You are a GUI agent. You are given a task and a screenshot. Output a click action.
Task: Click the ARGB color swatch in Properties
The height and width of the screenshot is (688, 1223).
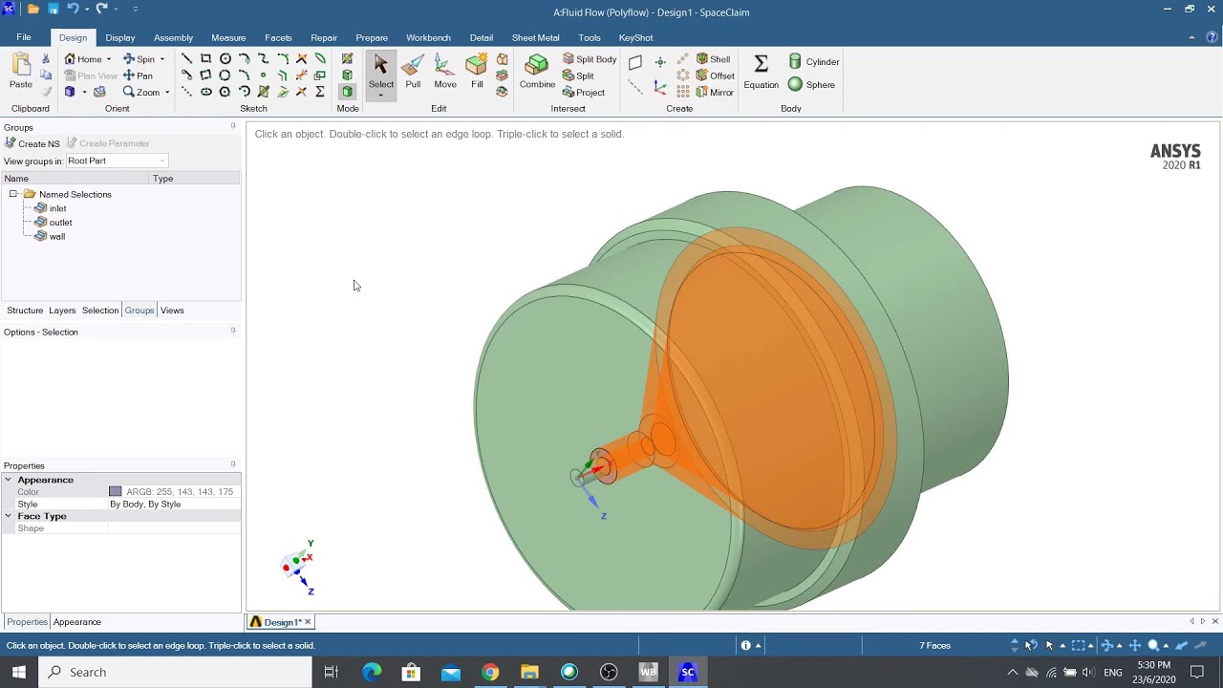point(116,492)
